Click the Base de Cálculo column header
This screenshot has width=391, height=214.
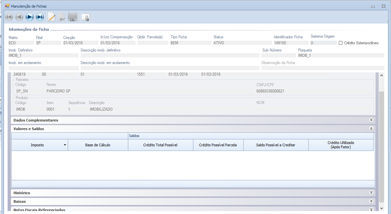[x=98, y=145]
